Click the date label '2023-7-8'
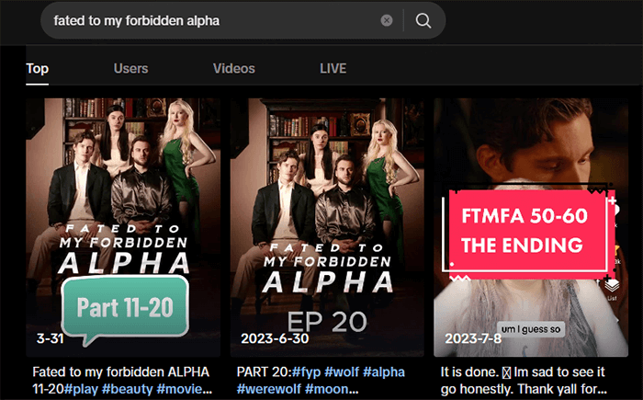 tap(473, 338)
